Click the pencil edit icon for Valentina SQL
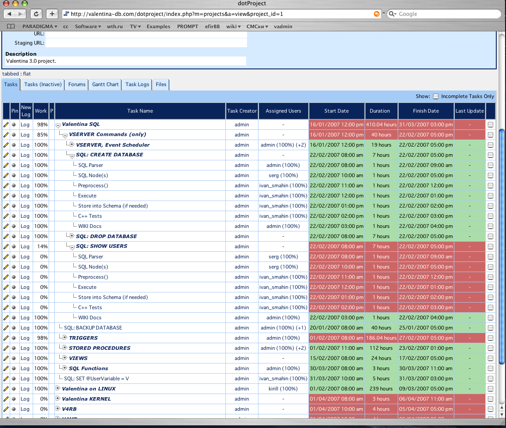The image size is (506, 428). pyautogui.click(x=6, y=125)
